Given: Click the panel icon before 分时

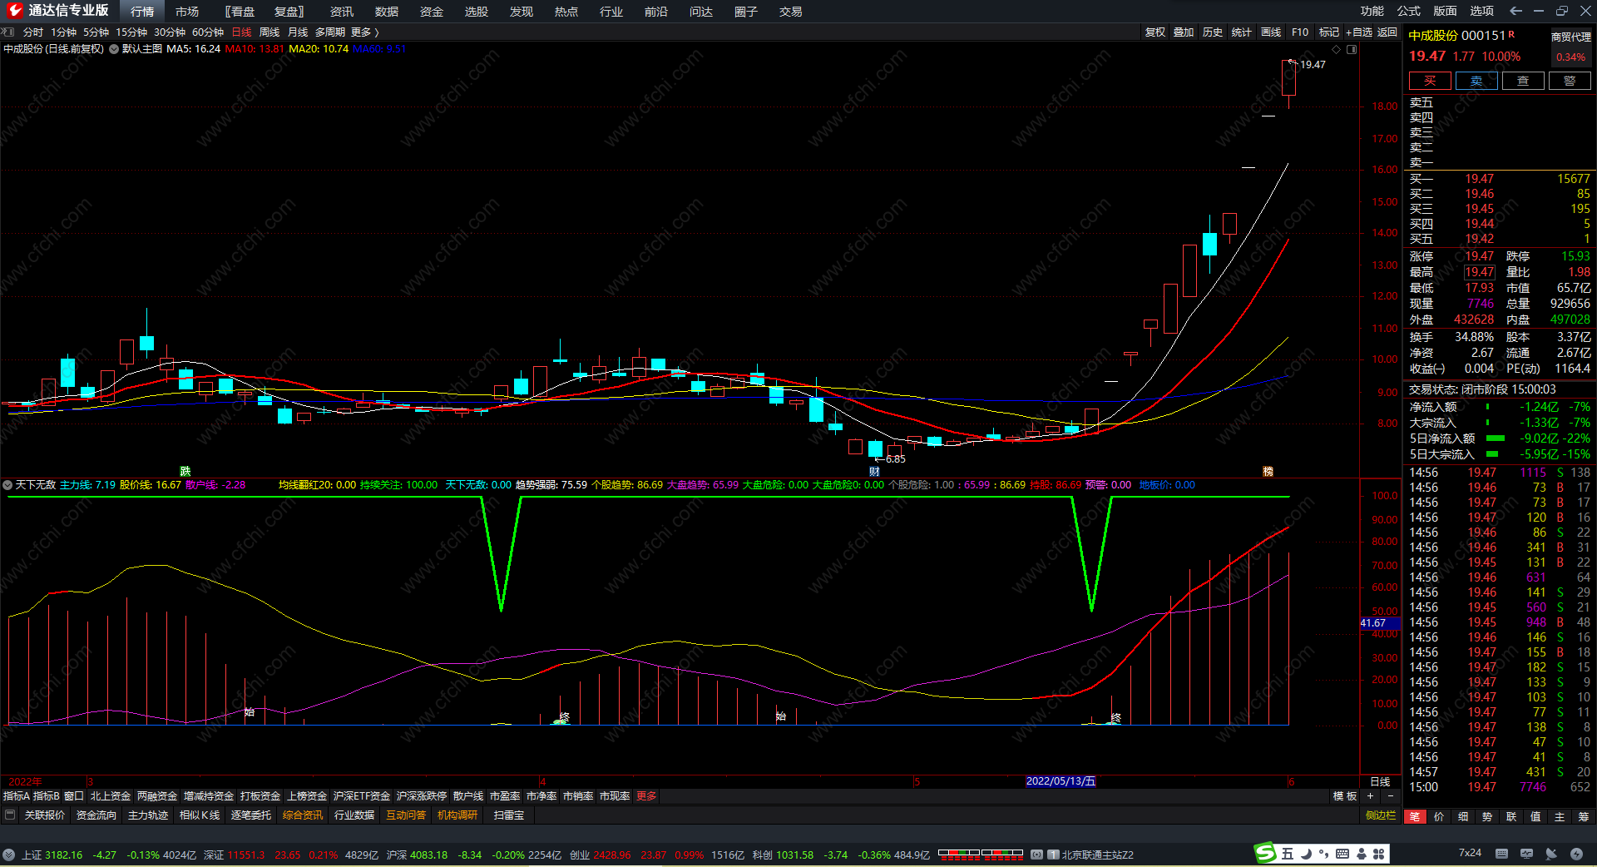Looking at the screenshot, I should (x=8, y=32).
